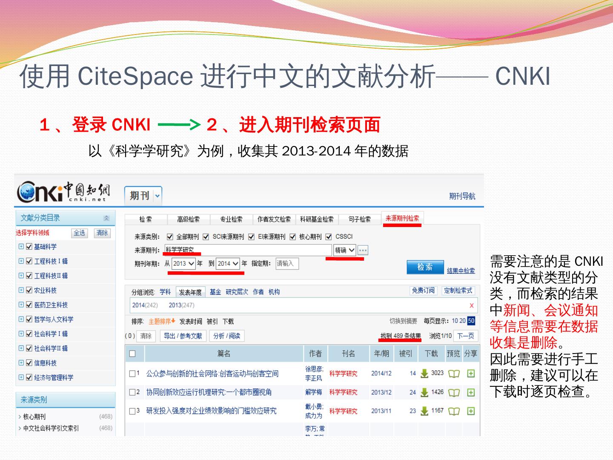Open the end year 2014 dropdown
This screenshot has height=460, width=613.
[228, 264]
